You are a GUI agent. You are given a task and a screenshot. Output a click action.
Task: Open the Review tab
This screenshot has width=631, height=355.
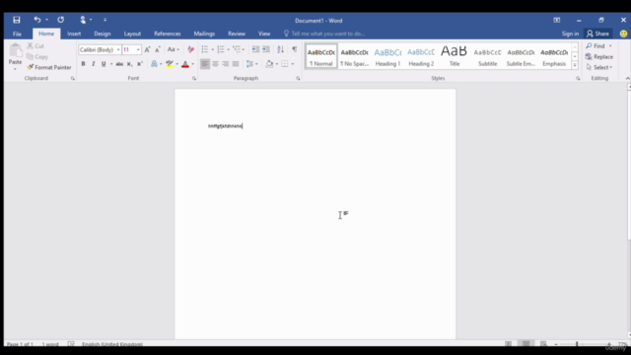(237, 34)
